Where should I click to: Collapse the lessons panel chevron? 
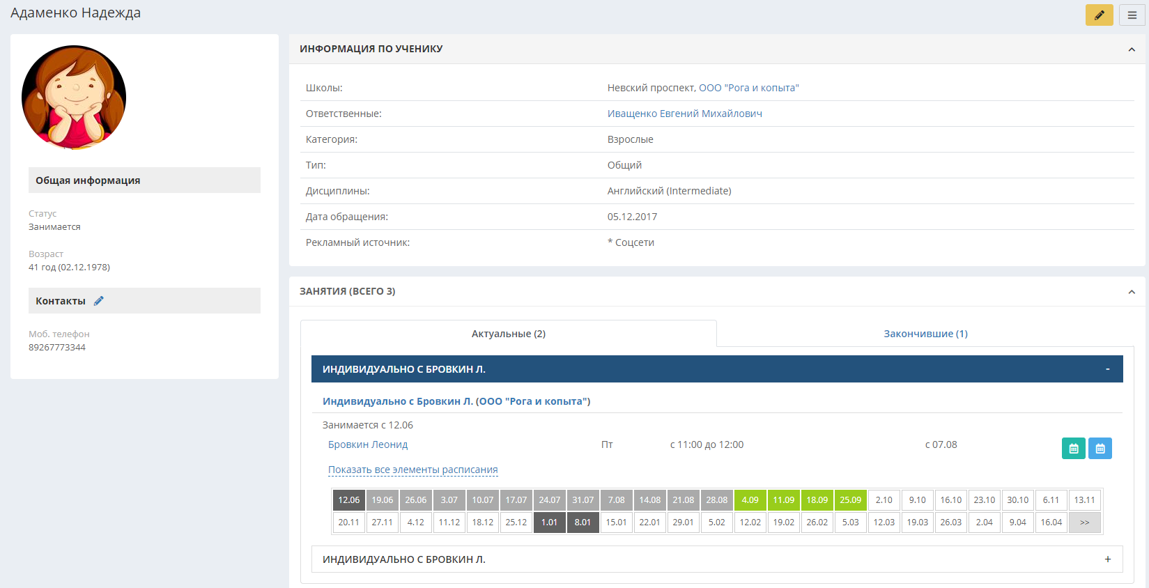coord(1132,292)
